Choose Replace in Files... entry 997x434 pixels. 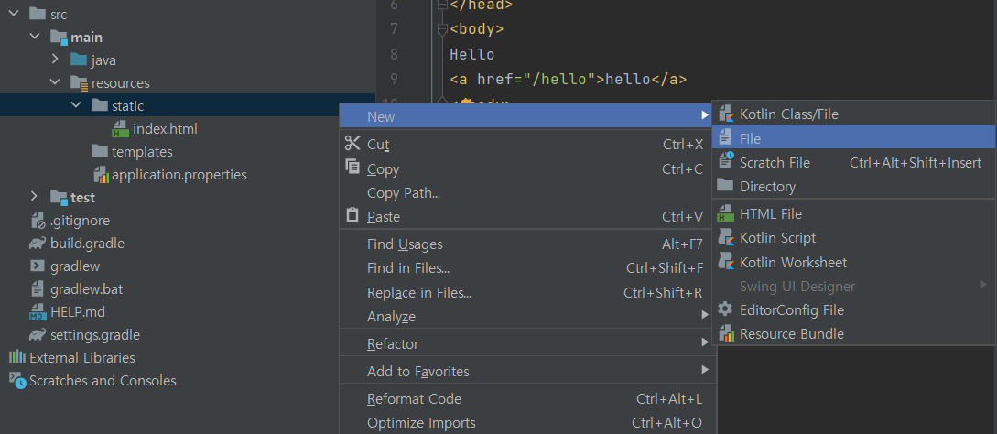(526, 293)
